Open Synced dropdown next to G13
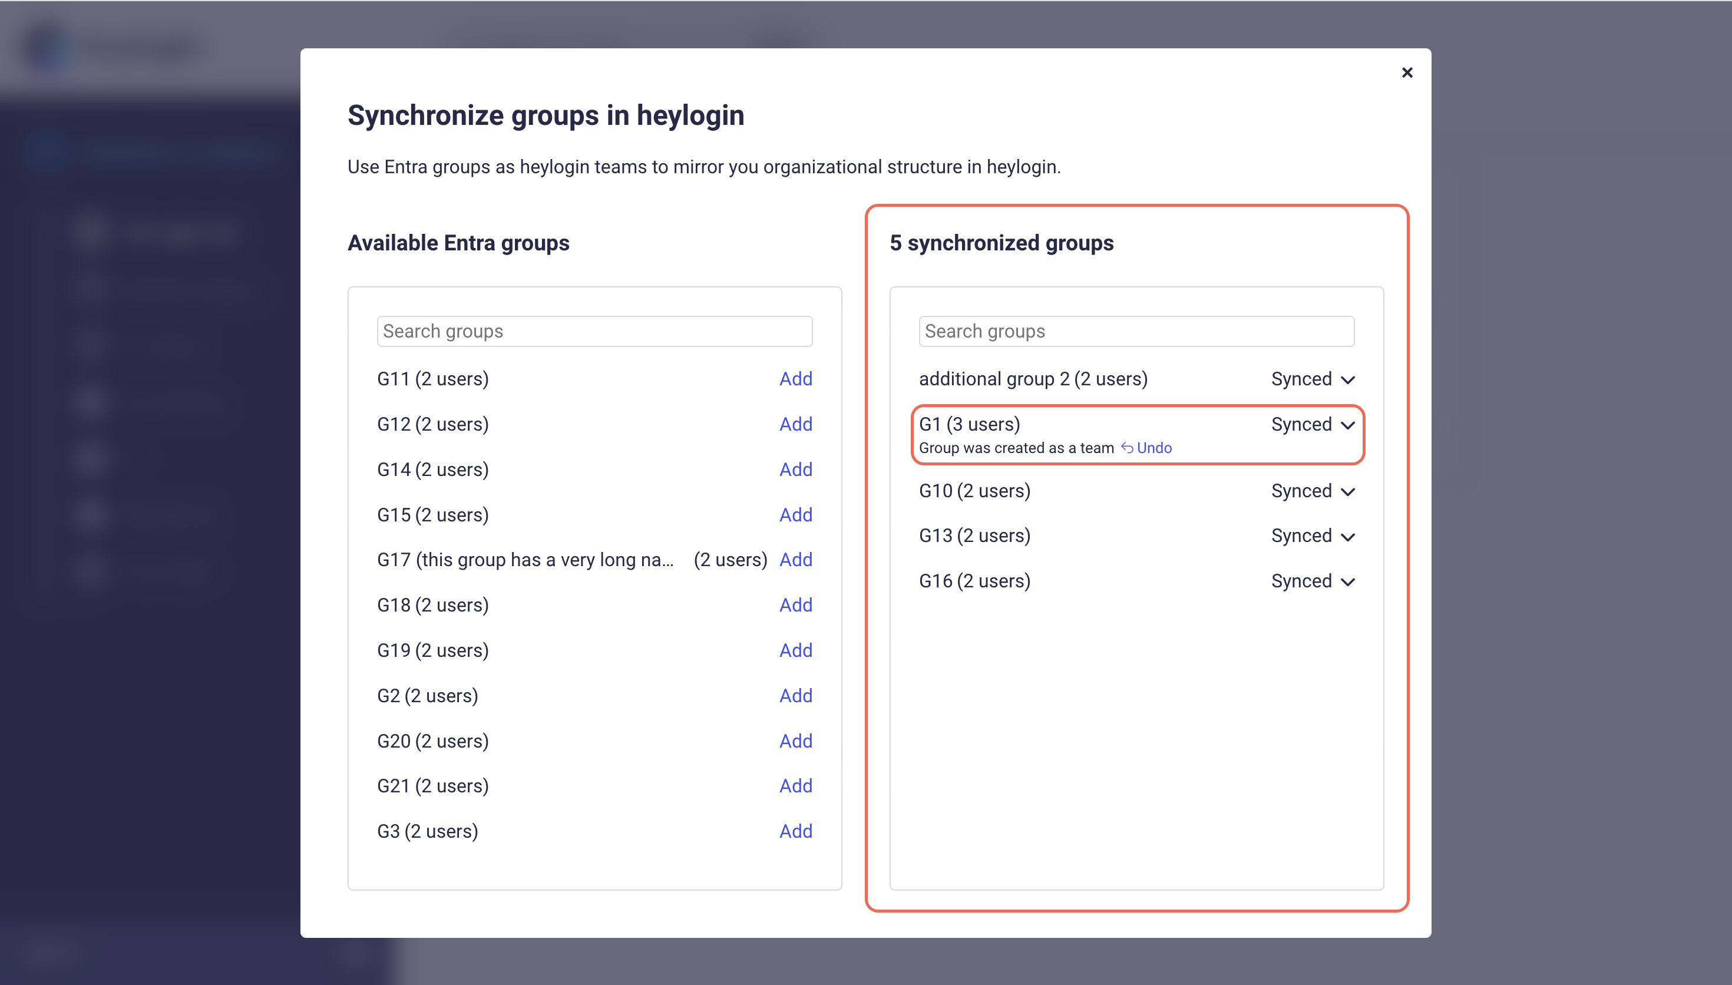The width and height of the screenshot is (1732, 985). (1312, 536)
